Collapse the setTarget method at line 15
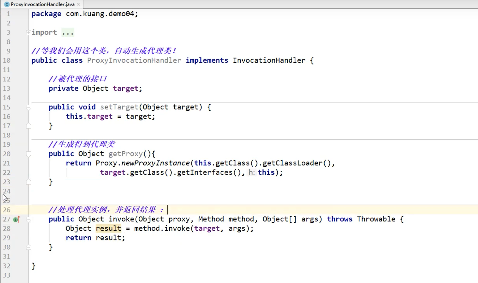Screen dimensions: 478x283 pos(28,107)
